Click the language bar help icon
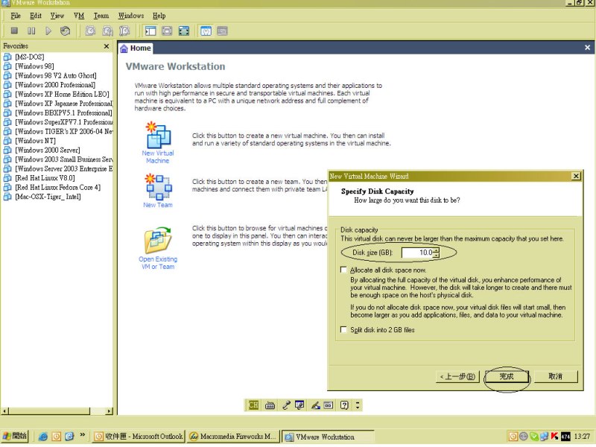This screenshot has width=596, height=447. (344, 405)
